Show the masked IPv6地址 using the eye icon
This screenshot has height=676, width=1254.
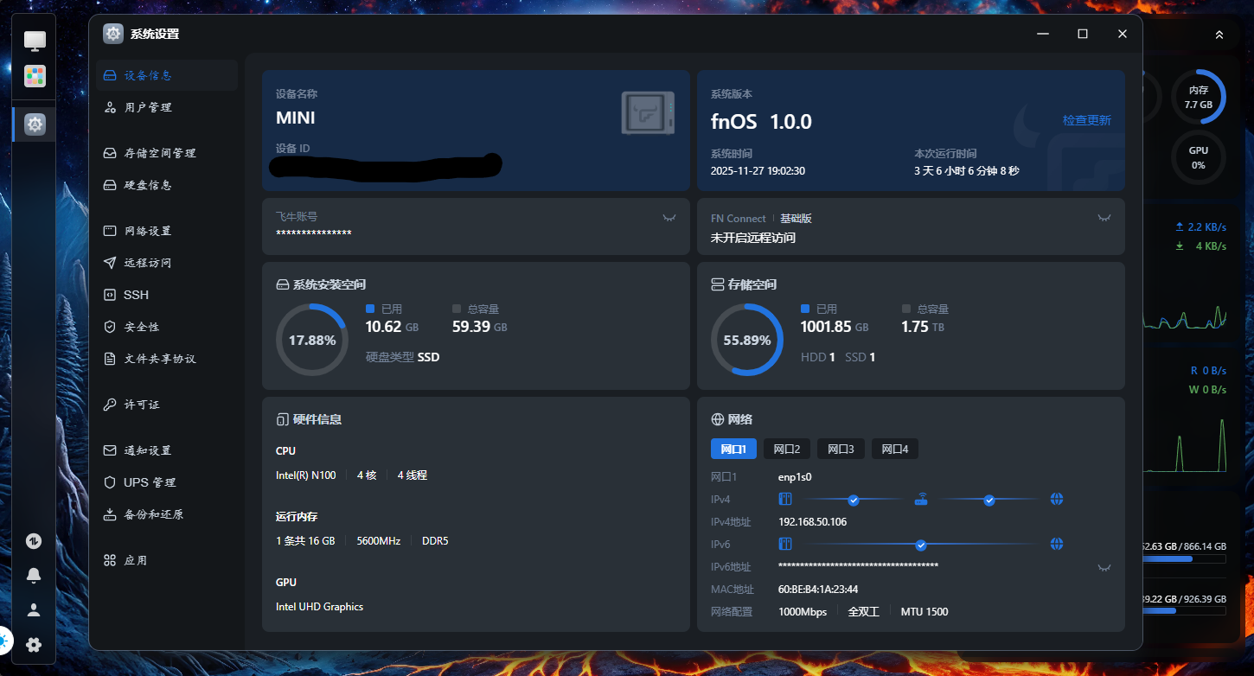coord(1104,567)
